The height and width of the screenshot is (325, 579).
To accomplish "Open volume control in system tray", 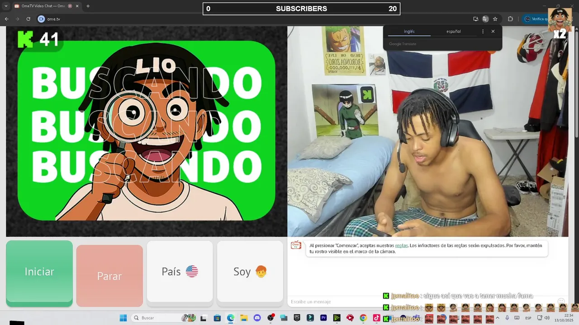I will (x=547, y=318).
